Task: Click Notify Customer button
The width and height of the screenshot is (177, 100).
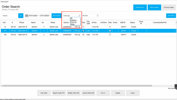Action: pos(154,7)
